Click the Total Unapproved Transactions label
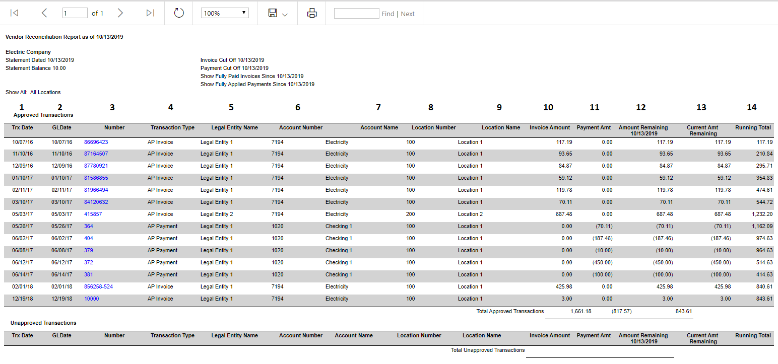 point(487,350)
